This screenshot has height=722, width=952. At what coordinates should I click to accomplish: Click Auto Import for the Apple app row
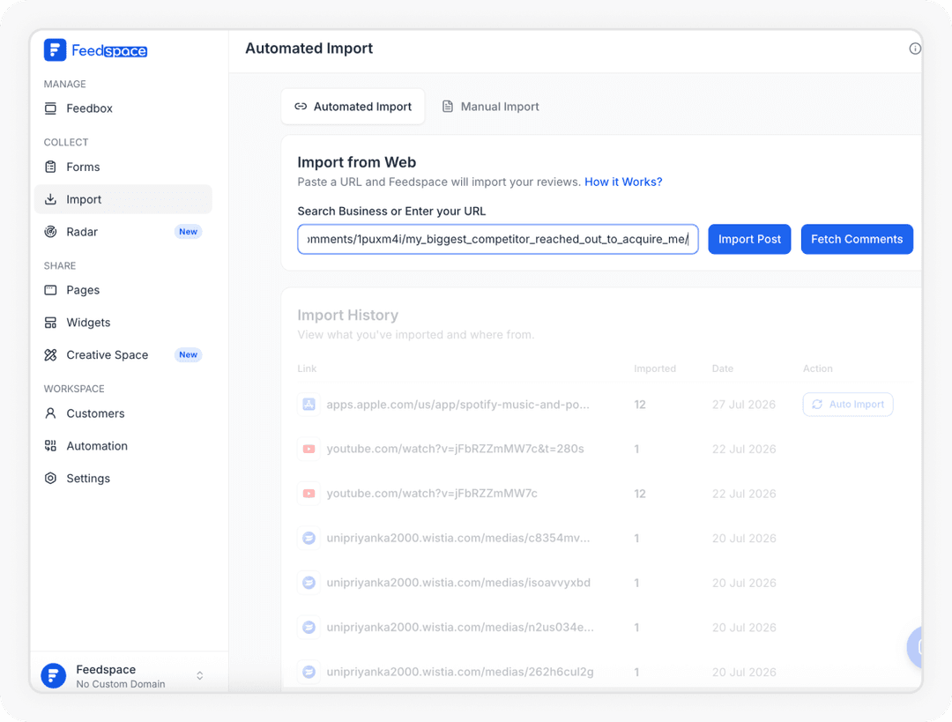point(848,405)
